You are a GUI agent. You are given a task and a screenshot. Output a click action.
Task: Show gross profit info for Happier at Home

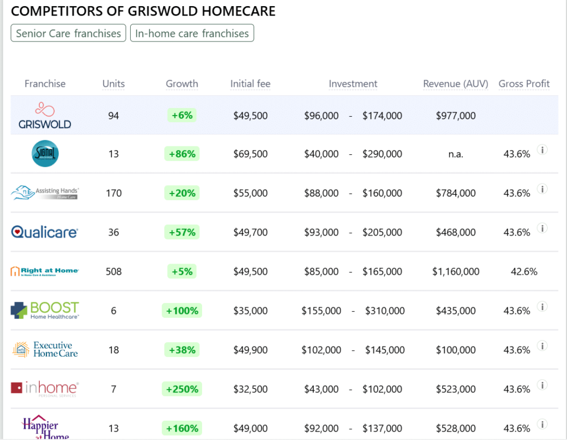542,424
